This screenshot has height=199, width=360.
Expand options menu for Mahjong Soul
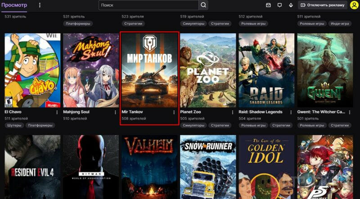116,112
